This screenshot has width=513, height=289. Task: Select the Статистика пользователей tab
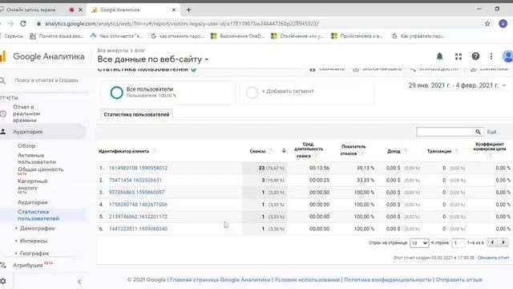tap(136, 115)
